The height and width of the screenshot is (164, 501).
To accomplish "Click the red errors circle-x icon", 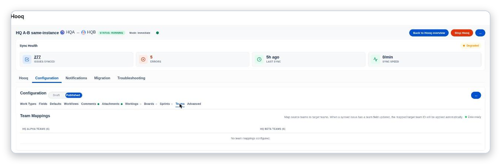I will point(143,59).
